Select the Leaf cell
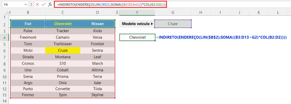 pyautogui.click(x=98, y=57)
